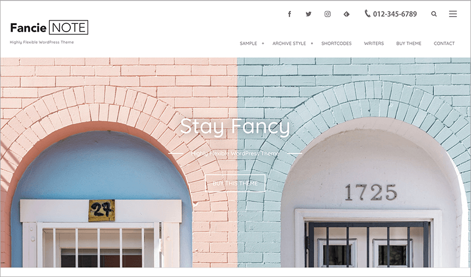The width and height of the screenshot is (471, 277).
Task: Expand the ARCHIVE STYLE submenu plus sign
Action: [x=312, y=43]
